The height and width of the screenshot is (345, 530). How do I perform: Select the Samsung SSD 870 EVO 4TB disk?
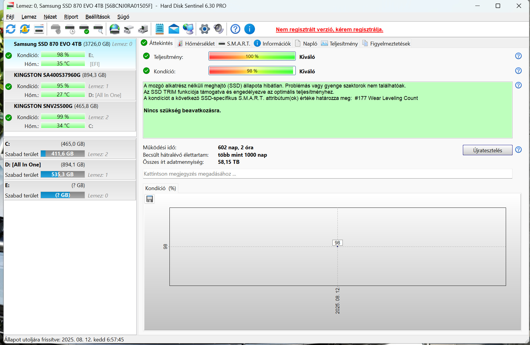click(70, 54)
